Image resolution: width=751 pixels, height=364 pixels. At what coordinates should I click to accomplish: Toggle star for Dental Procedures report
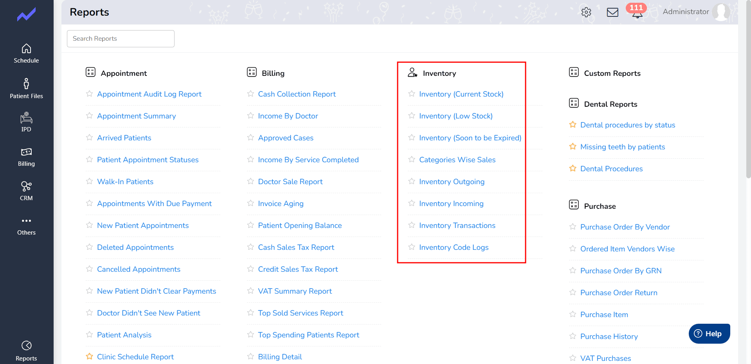coord(573,169)
